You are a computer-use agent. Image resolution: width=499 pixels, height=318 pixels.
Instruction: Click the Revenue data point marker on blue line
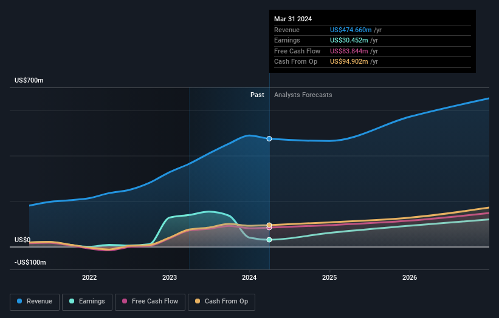pos(269,138)
